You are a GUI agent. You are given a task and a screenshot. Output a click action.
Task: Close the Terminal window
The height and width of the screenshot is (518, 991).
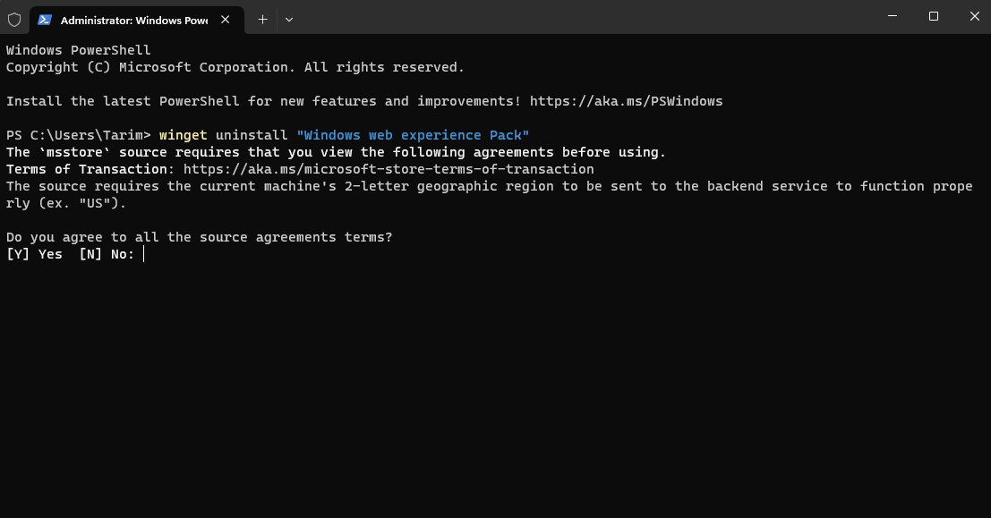[x=974, y=16]
